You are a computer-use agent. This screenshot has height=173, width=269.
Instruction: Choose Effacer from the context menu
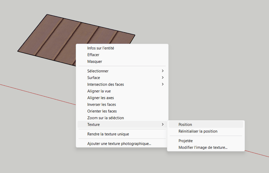click(x=122, y=55)
